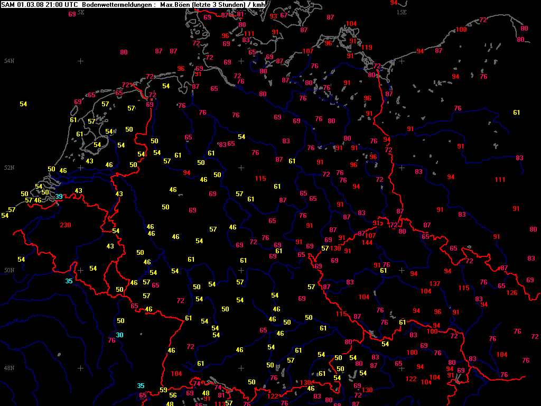The width and height of the screenshot is (541, 406).
Task: Click the cyan 30 gust value
Action: click(x=120, y=335)
